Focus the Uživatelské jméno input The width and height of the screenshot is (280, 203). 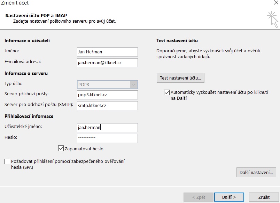click(107, 128)
